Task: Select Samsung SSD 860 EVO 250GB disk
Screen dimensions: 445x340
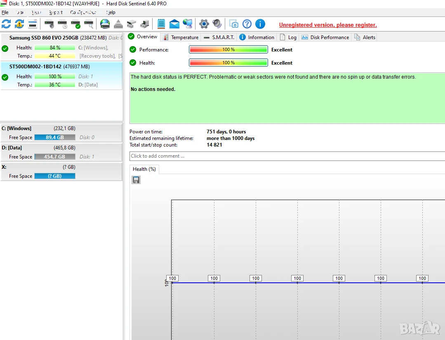Action: (61, 47)
